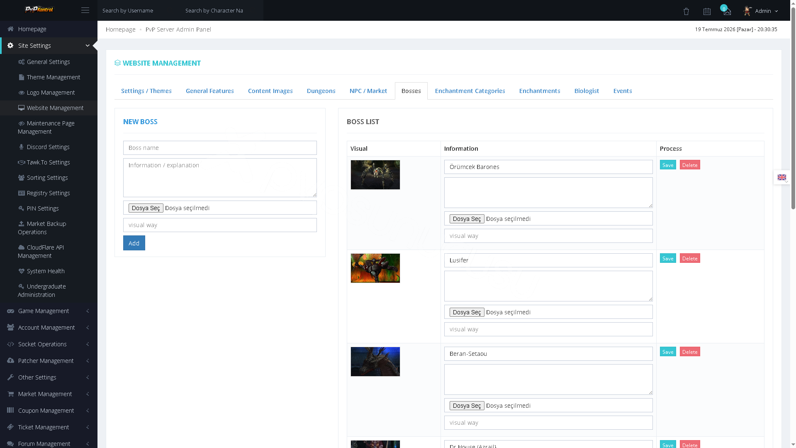This screenshot has width=796, height=448.
Task: Open the language flag selector
Action: coord(782,177)
